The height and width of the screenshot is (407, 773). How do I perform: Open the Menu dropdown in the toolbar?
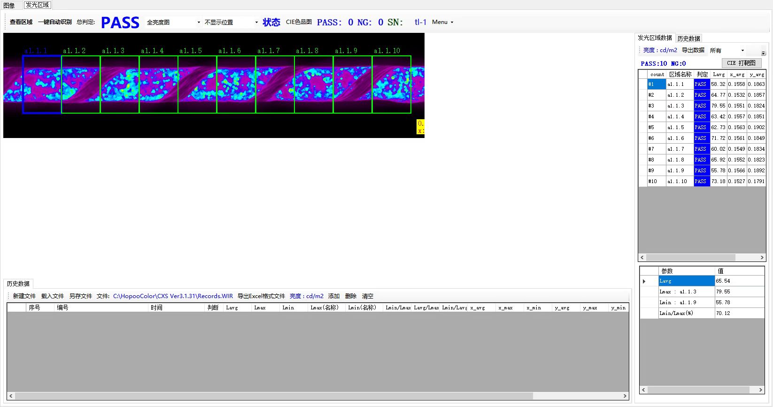click(x=442, y=22)
